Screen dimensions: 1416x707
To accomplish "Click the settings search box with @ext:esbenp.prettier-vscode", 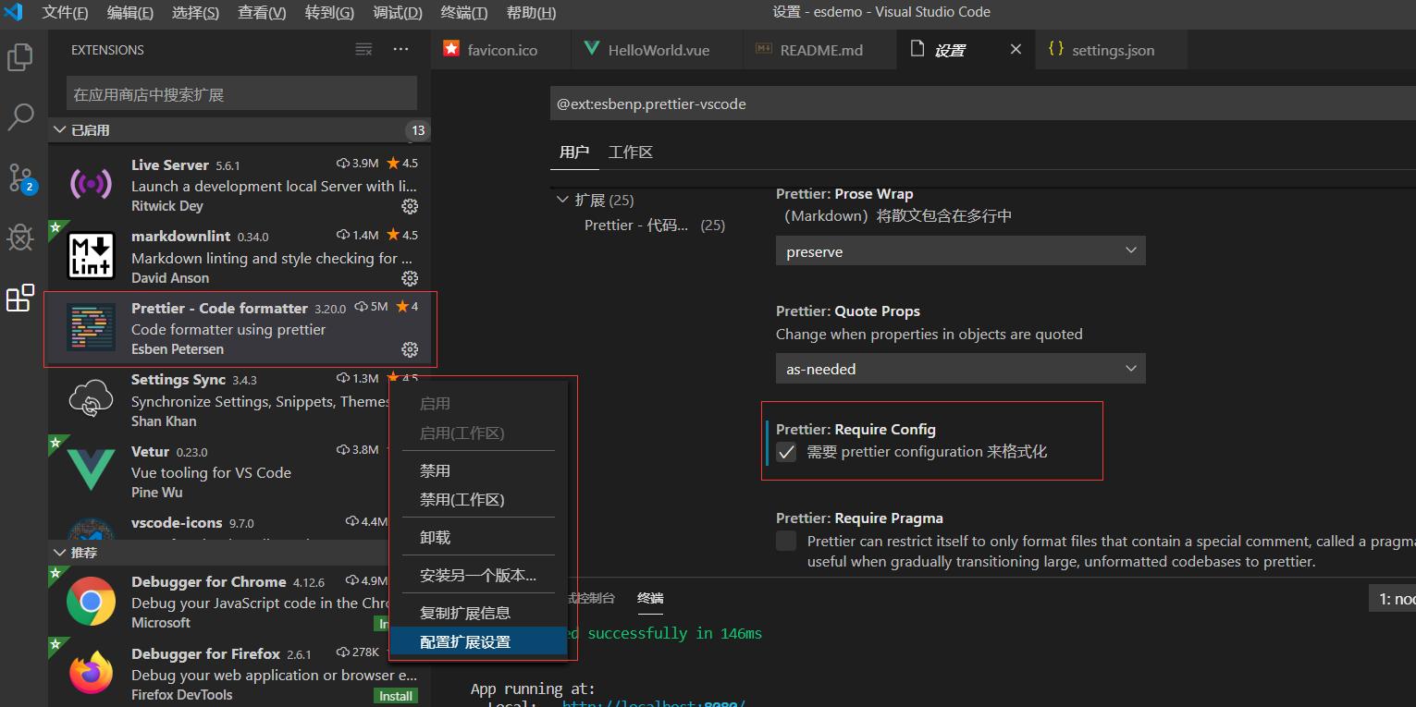I will [x=982, y=104].
